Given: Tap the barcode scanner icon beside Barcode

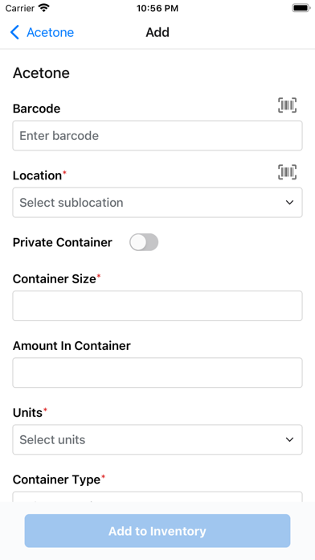Looking at the screenshot, I should coord(287,105).
